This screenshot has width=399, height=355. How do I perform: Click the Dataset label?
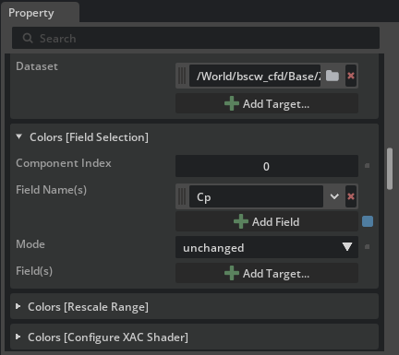point(37,66)
